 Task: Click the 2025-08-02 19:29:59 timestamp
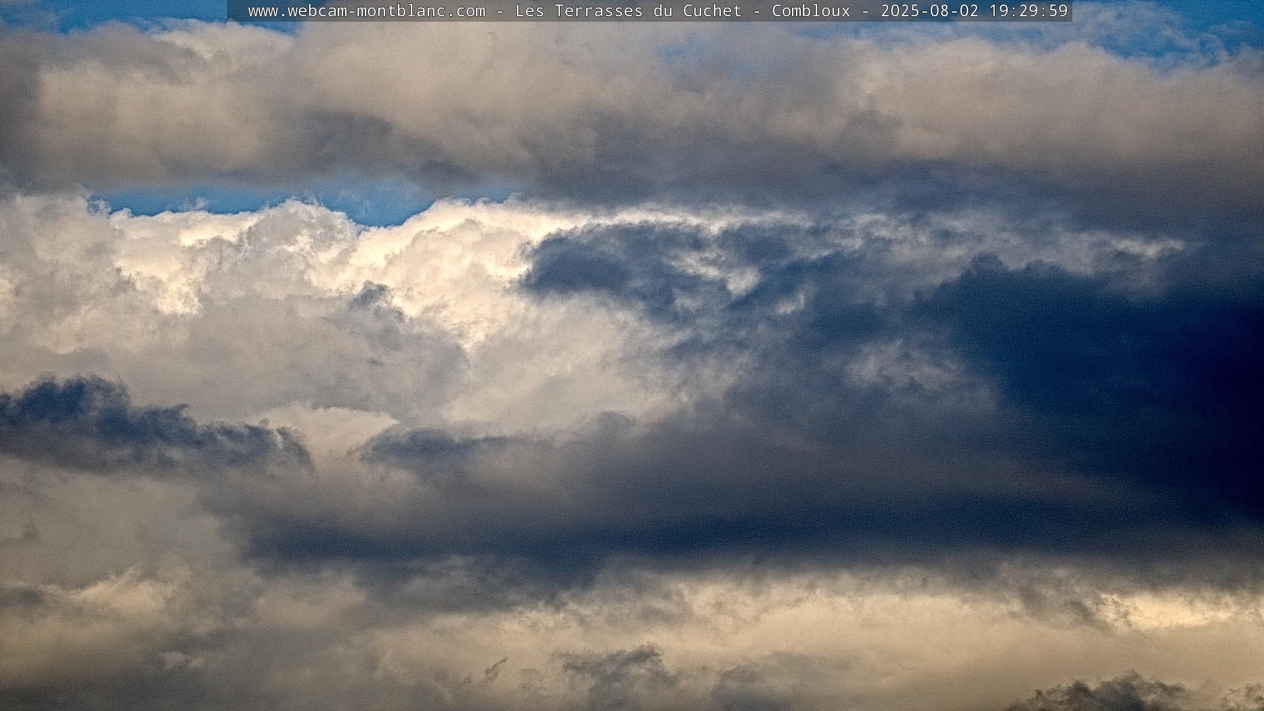tap(974, 11)
